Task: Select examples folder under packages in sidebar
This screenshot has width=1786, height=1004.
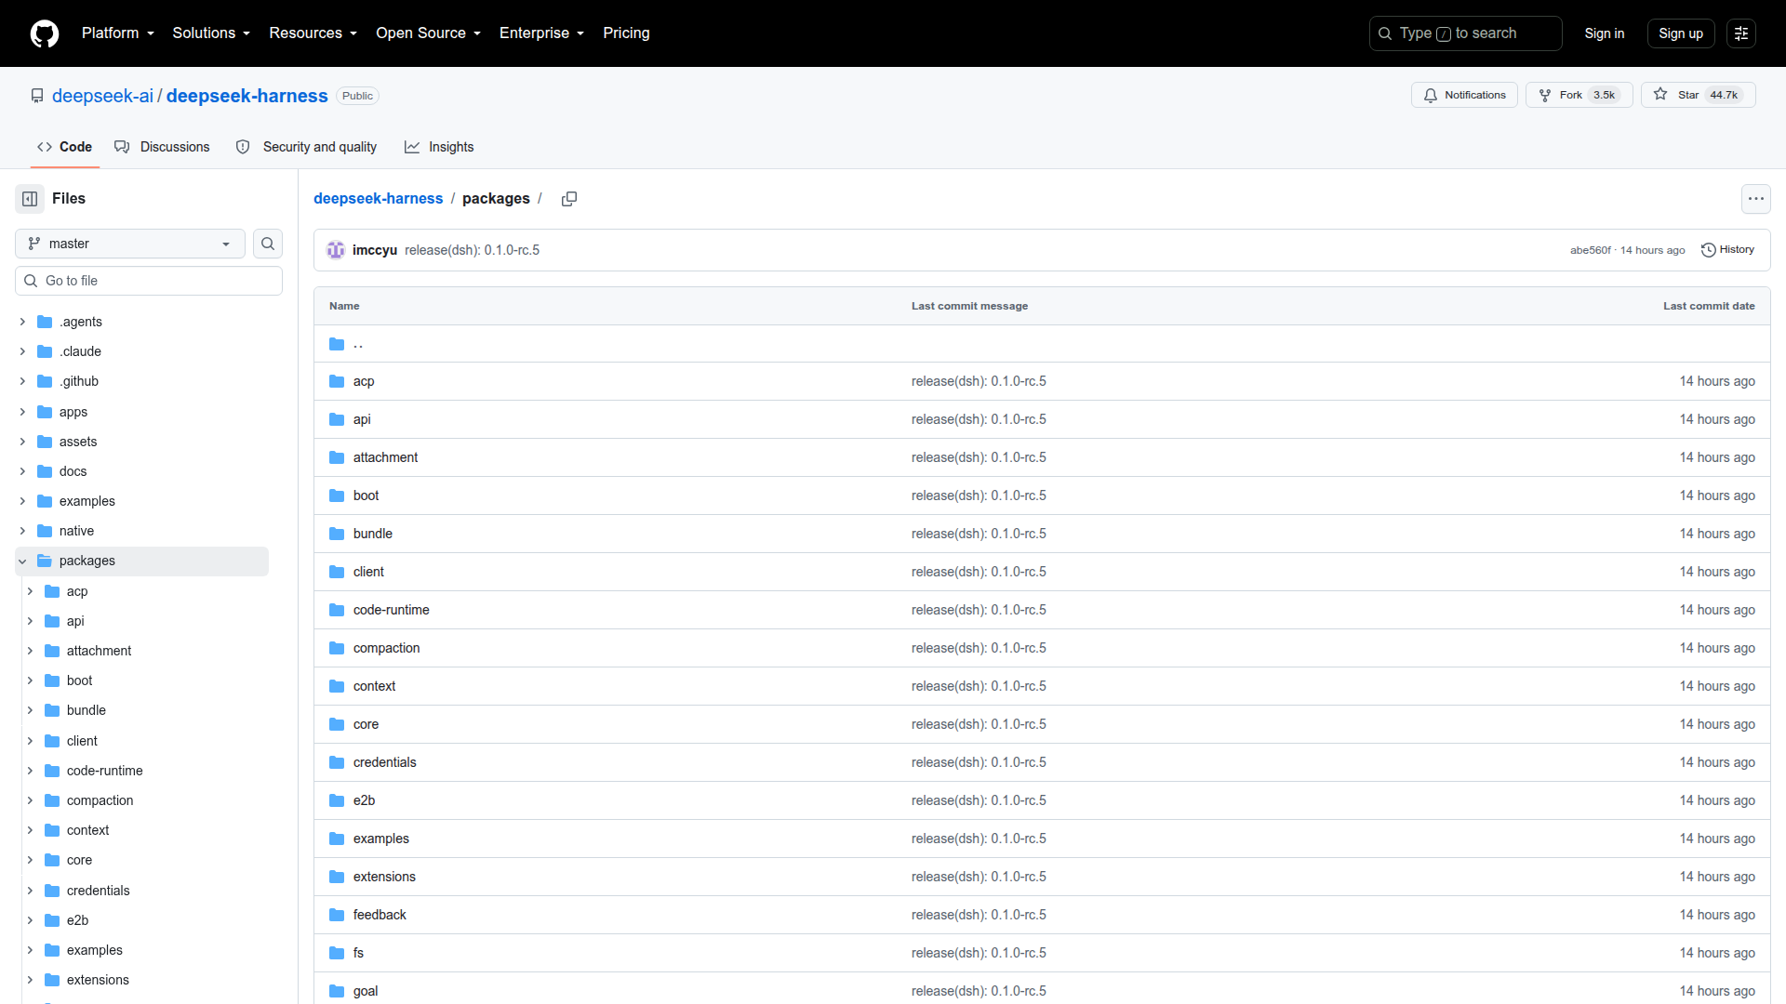Action: (x=94, y=950)
